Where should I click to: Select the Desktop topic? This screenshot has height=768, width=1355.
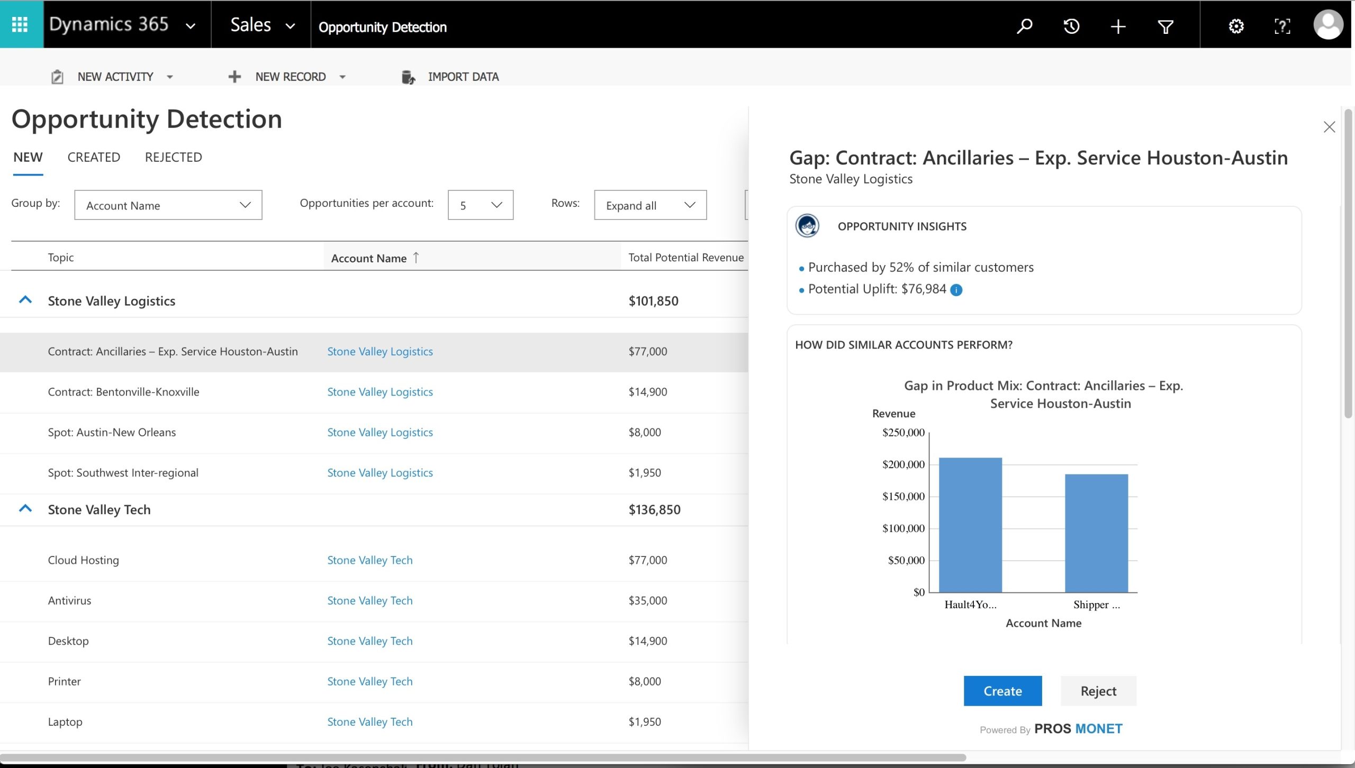click(68, 641)
